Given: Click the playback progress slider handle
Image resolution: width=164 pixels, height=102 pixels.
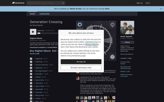Looking at the screenshot, I should tap(39, 33).
